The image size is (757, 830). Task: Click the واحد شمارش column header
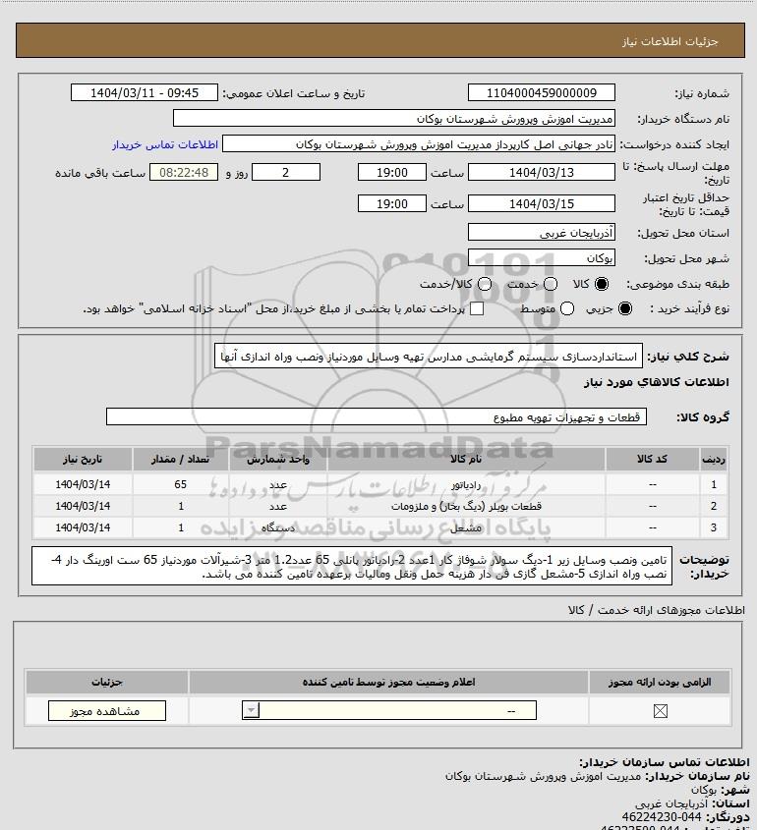tap(278, 459)
